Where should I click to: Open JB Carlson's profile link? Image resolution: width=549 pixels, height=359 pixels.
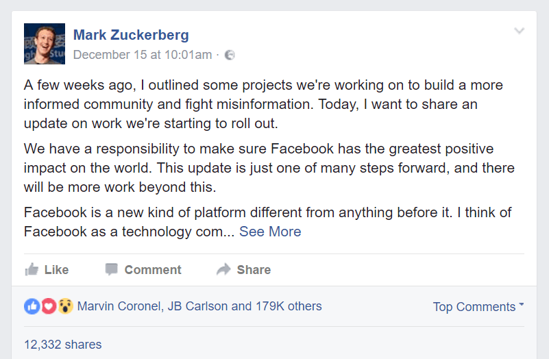[198, 306]
